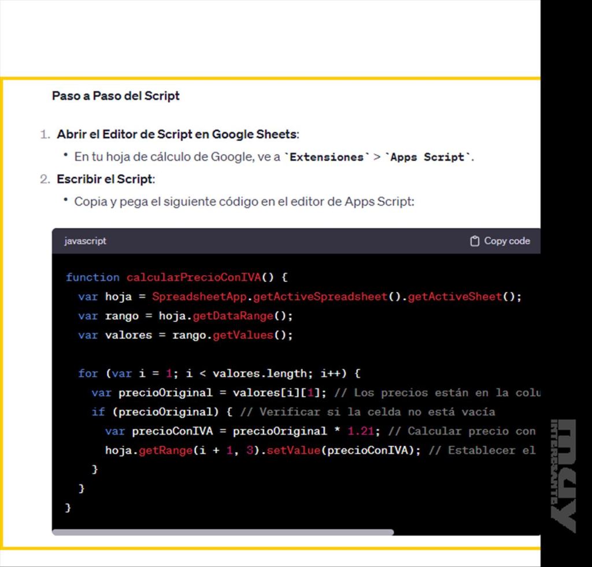
Task: Click the Extensiones inline code text
Action: pyautogui.click(x=327, y=157)
